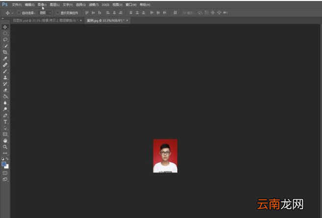Select the Quick Selection tool

pos(5,46)
